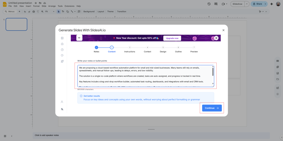283x141 pixels.
Task: Open the language translate icon in sidebar
Action: [x=62, y=109]
